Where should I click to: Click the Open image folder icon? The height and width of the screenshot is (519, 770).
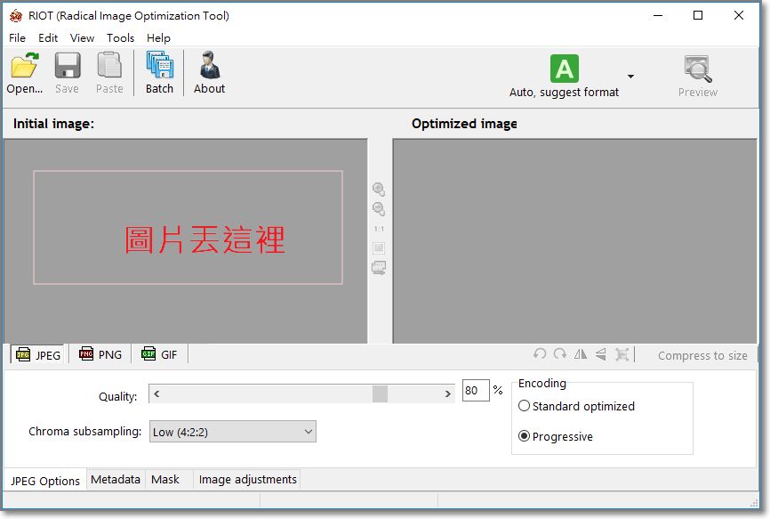24,72
